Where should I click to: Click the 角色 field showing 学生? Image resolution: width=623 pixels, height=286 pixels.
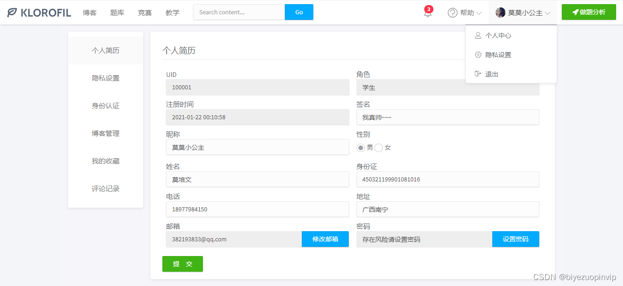point(448,87)
